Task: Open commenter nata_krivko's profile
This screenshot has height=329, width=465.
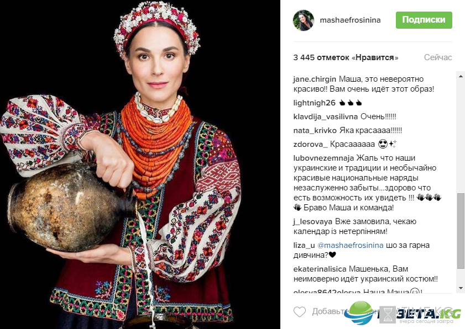Action: (x=315, y=130)
